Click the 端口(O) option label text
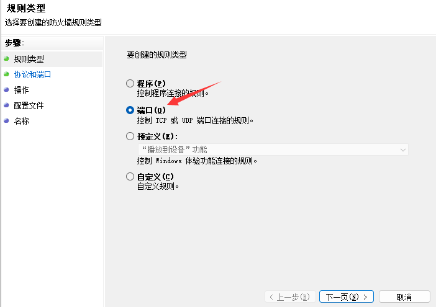The height and width of the screenshot is (307, 436). (x=152, y=110)
